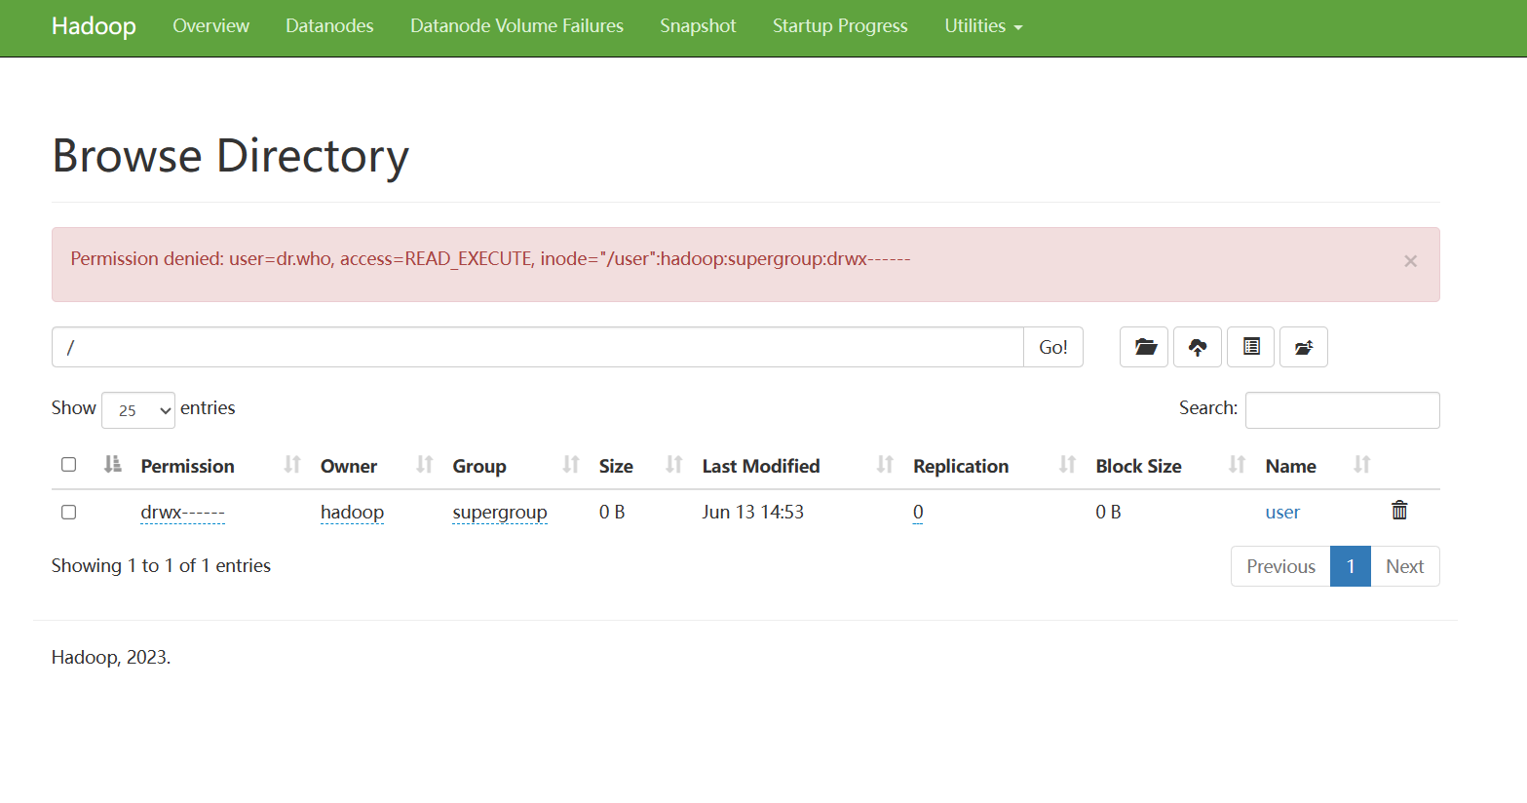The image size is (1527, 803).
Task: Click the hadoop owner value
Action: (352, 513)
